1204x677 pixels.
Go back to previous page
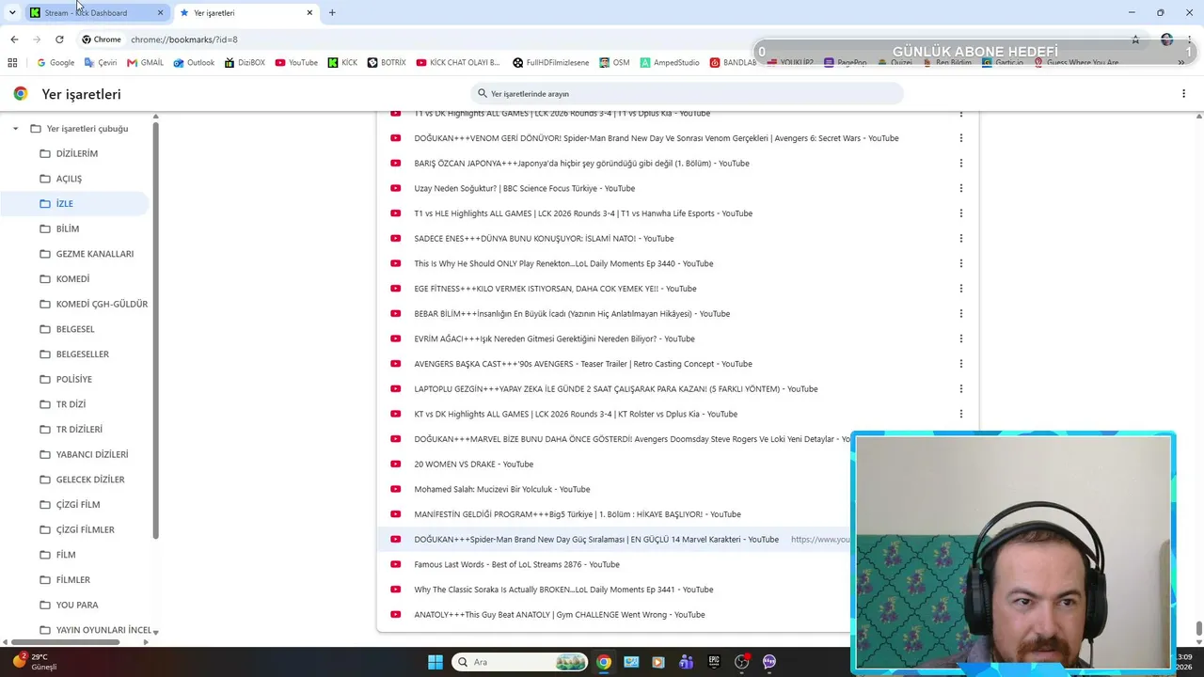coord(14,39)
